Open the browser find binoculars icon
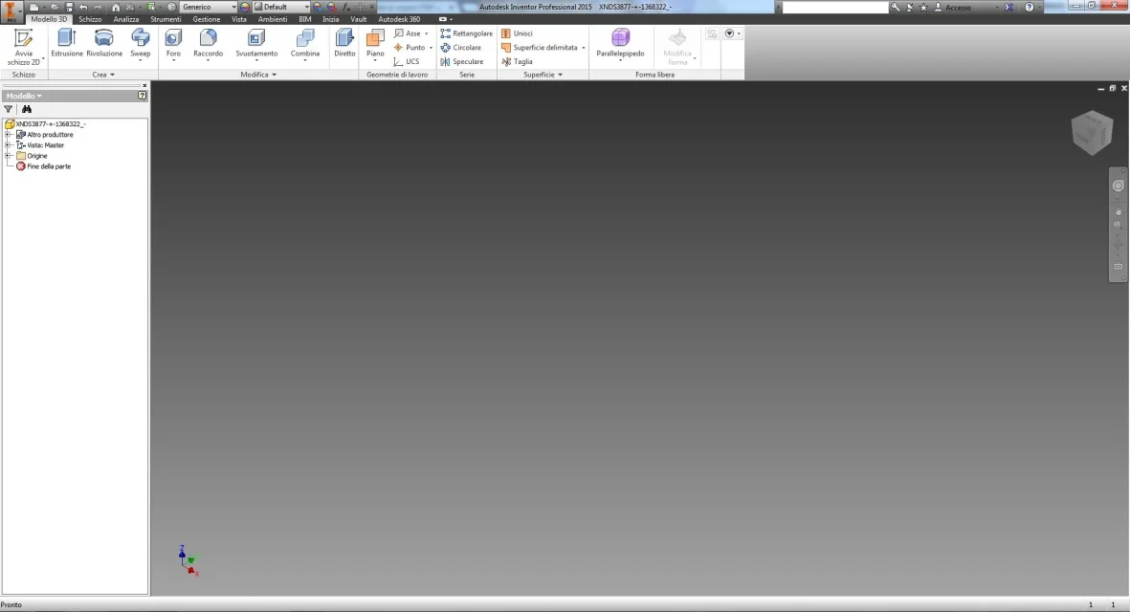Image resolution: width=1130 pixels, height=612 pixels. [x=27, y=110]
